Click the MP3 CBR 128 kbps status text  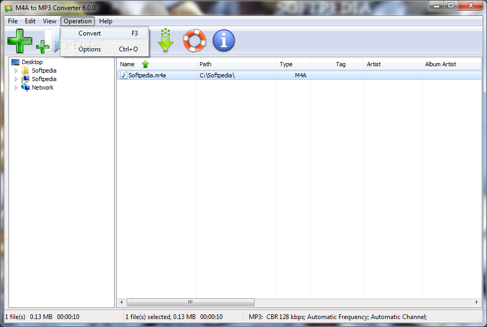pyautogui.click(x=338, y=317)
